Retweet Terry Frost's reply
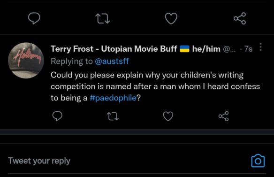The image size is (274, 177). coord(113,116)
